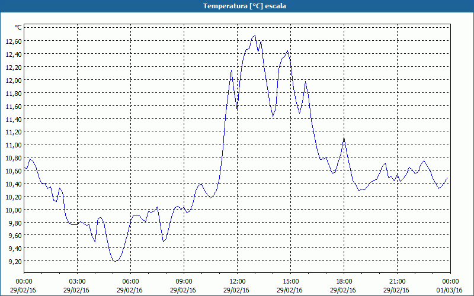Select the 10,40 y-axis value
The image size is (474, 296).
(x=14, y=184)
